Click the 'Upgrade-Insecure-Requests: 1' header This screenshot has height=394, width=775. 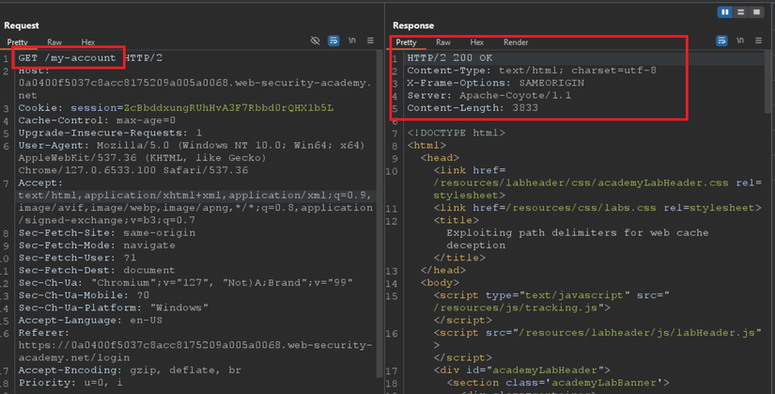pos(110,133)
